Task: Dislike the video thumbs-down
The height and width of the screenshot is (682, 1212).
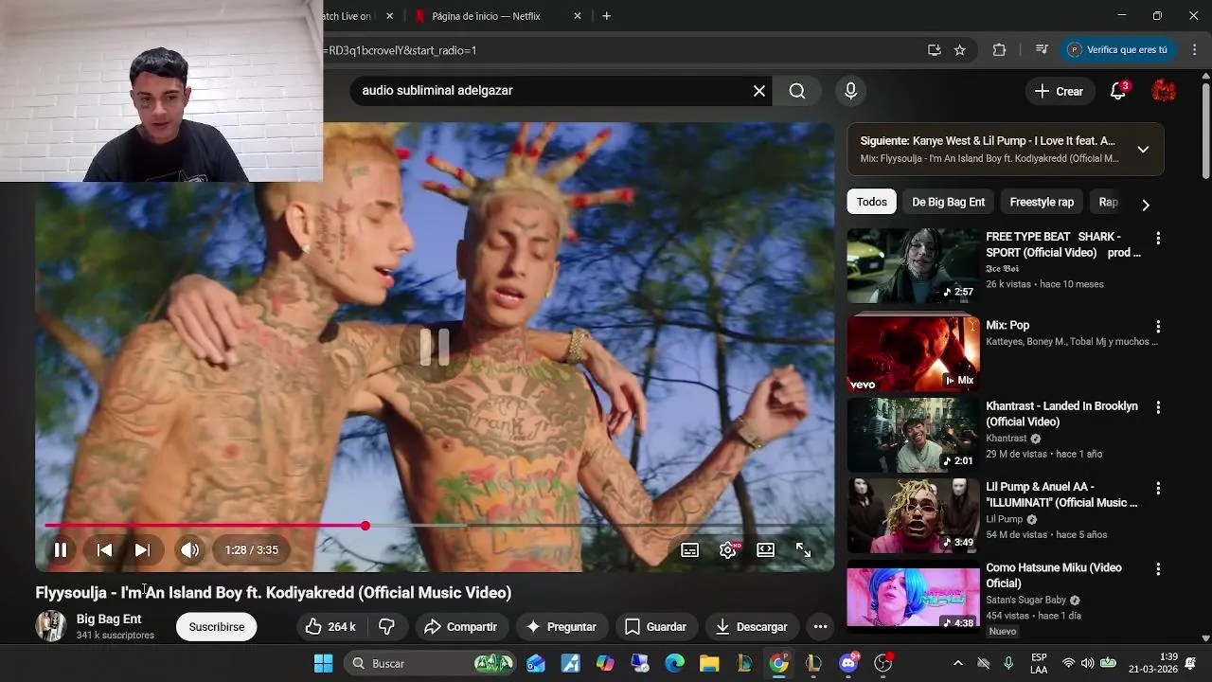Action: [x=386, y=627]
